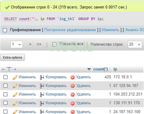This screenshot has width=144, height=114.
Task: Select row checkbox for 24.187.163.100
Action: click(5, 112)
